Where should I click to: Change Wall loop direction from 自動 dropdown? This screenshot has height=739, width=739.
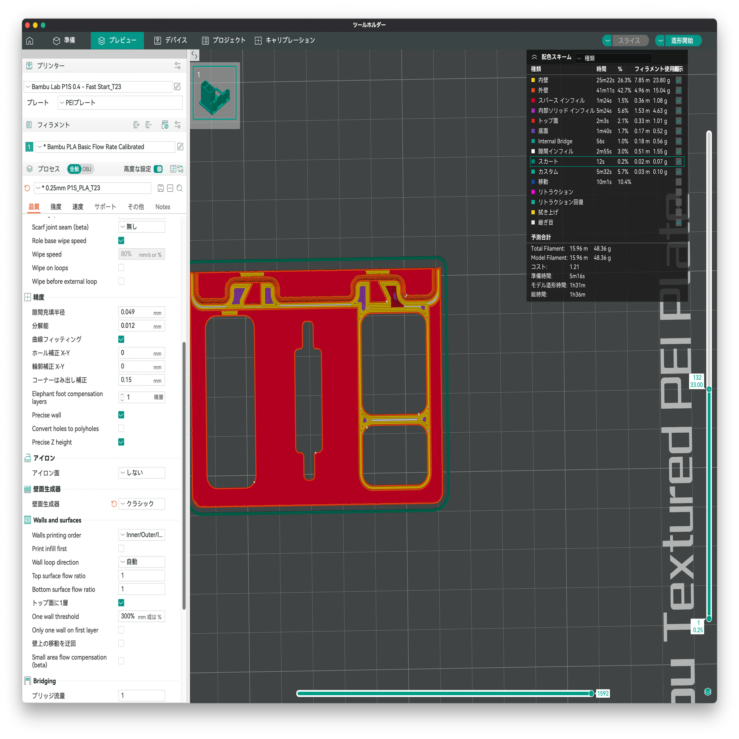(142, 562)
